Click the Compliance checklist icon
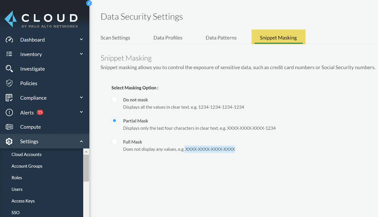The width and height of the screenshot is (378, 217). [x=9, y=98]
